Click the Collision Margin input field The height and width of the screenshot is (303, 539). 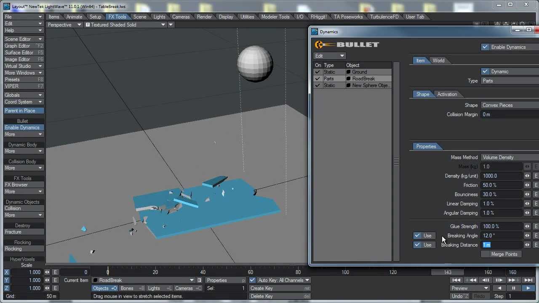click(x=510, y=114)
